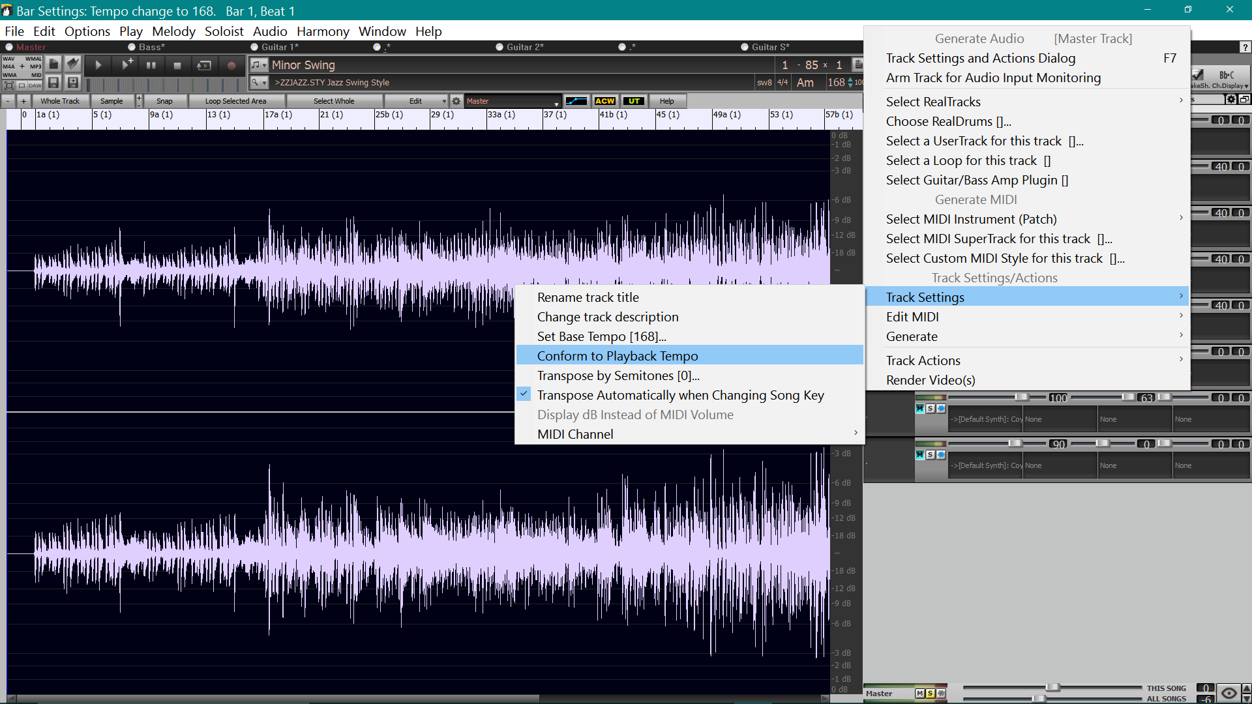The height and width of the screenshot is (704, 1252).
Task: Click the New song document icon
Action: pos(54,63)
